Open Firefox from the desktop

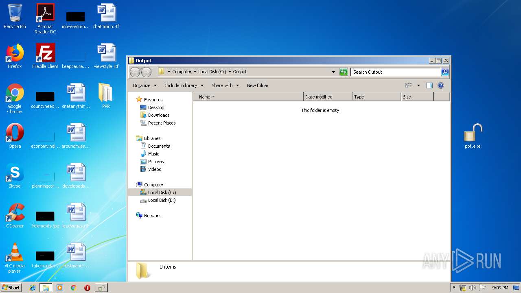pyautogui.click(x=15, y=56)
